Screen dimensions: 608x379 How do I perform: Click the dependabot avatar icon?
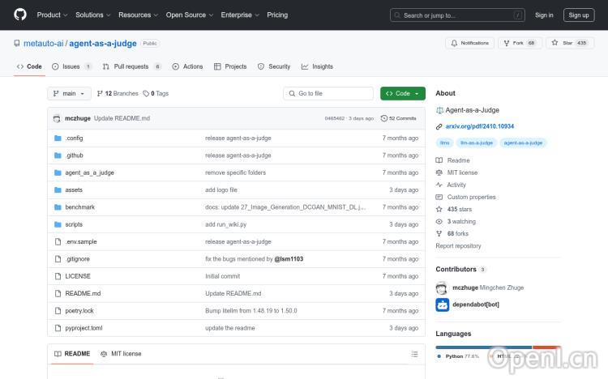442,305
